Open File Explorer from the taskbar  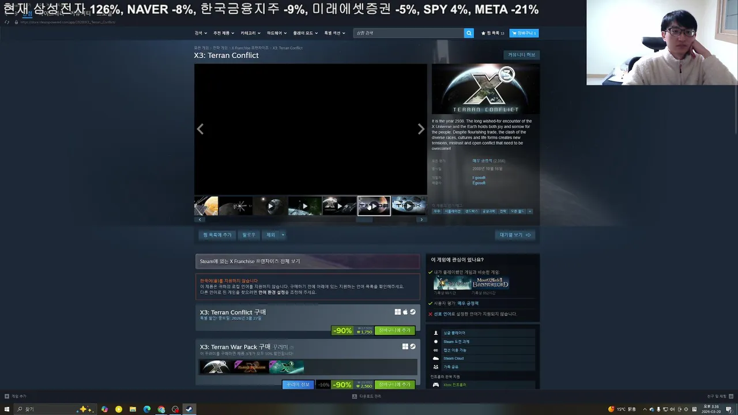tap(133, 409)
